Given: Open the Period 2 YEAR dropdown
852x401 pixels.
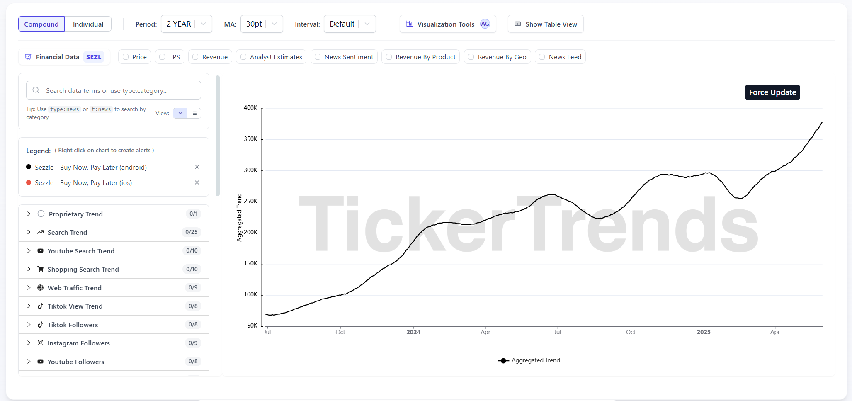Looking at the screenshot, I should [x=187, y=24].
